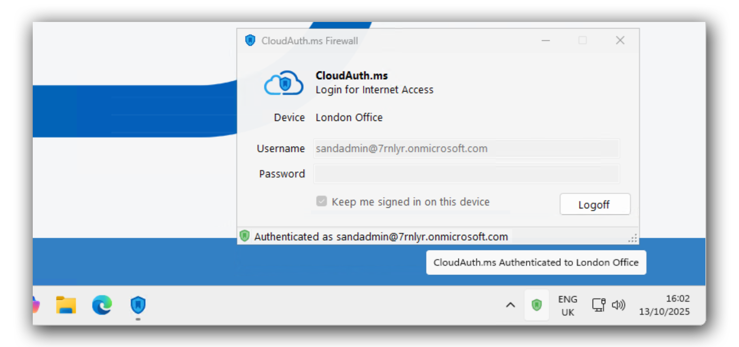Open File Explorer from the taskbar
This screenshot has width=739, height=347.
coord(65,305)
